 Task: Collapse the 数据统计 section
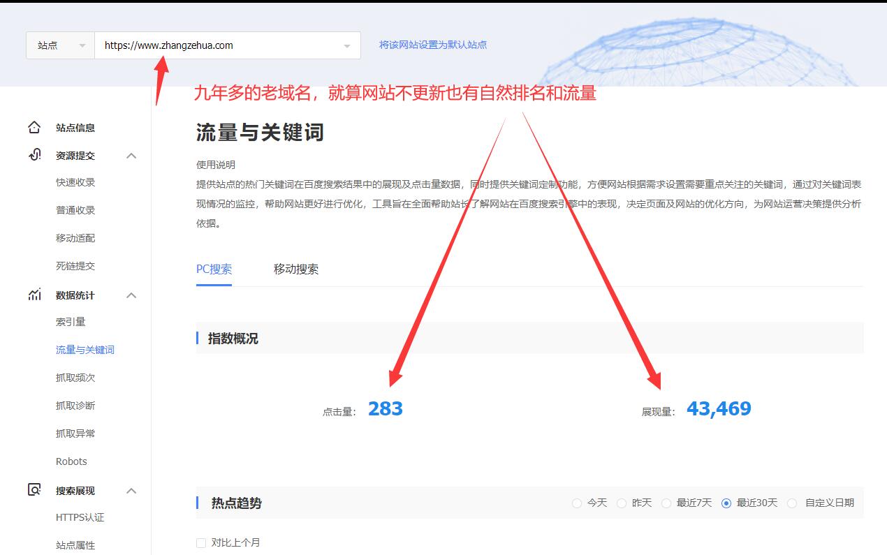(x=131, y=295)
